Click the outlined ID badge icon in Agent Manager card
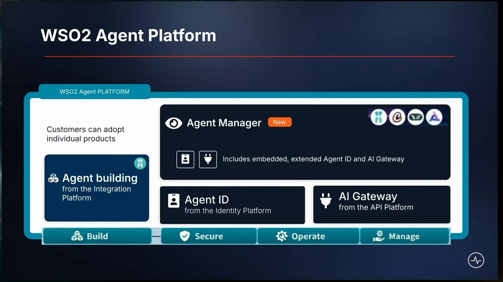Screen dimensions: 503x282 [x=185, y=159]
